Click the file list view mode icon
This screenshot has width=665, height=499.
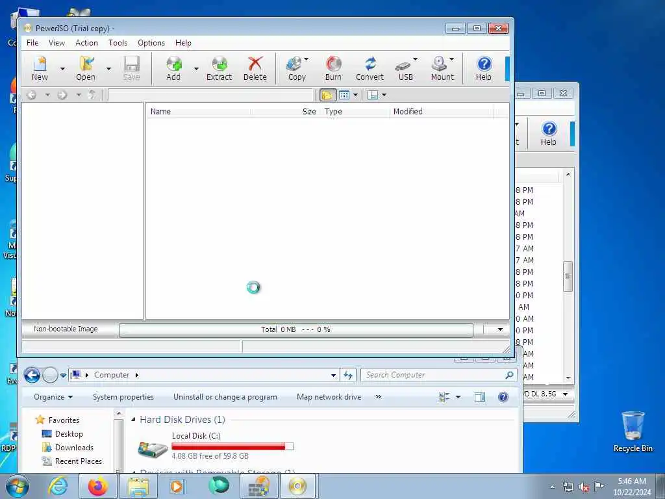(x=344, y=95)
